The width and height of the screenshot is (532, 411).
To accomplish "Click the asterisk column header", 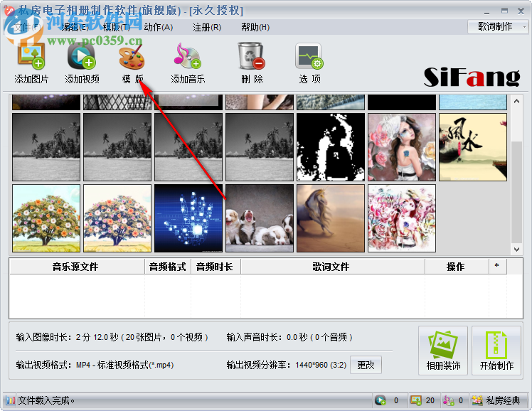I will [x=497, y=267].
